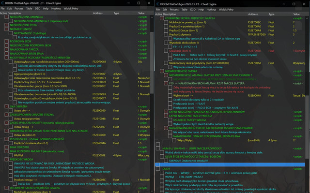This screenshot has width=310, height=193.
Task: Select the blue highlighted empty row in right window
Action: 230,164
